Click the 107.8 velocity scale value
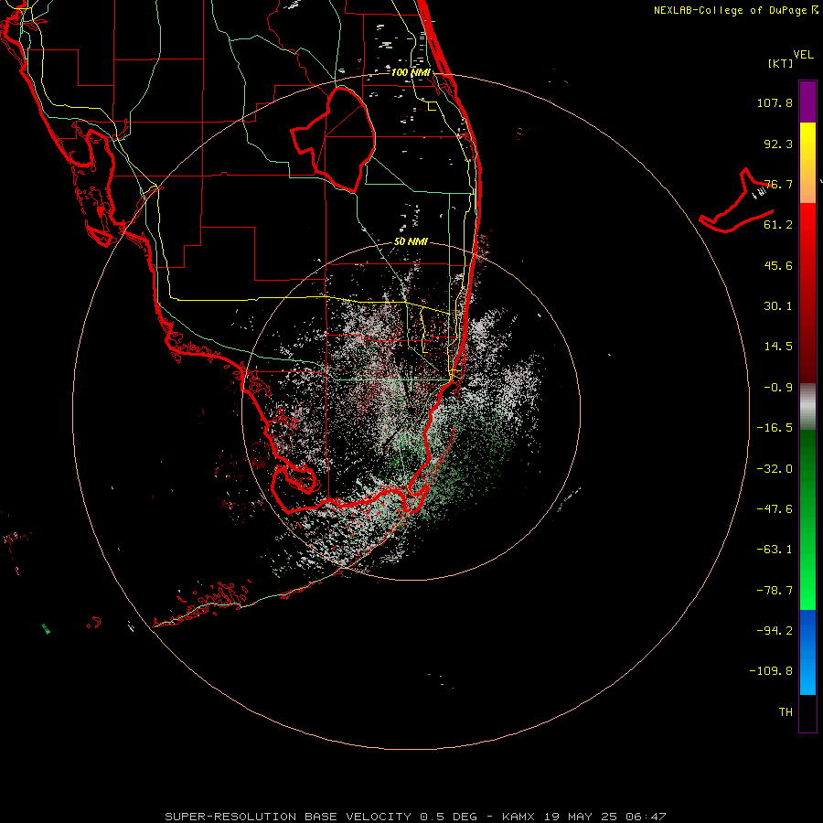Screen dimensions: 823x823 [x=775, y=102]
